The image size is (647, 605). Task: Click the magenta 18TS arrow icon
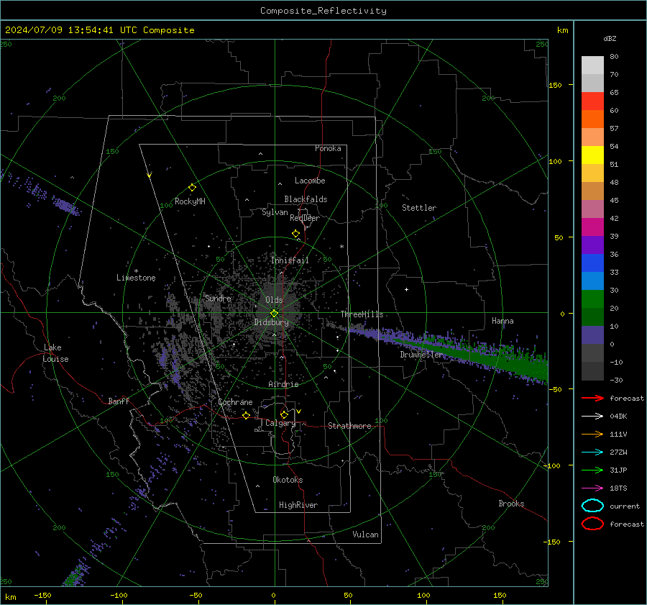pyautogui.click(x=592, y=488)
